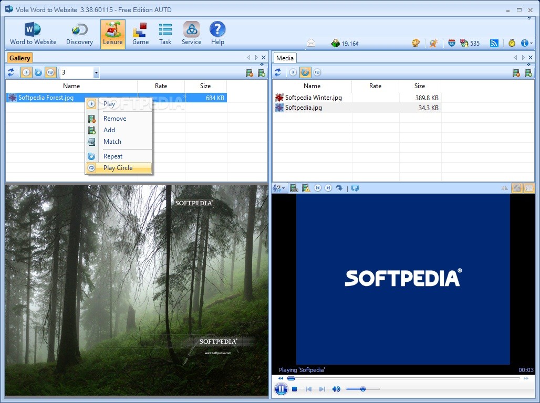The height and width of the screenshot is (403, 540).
Task: Choose Repeat from the context menu
Action: pyautogui.click(x=119, y=156)
